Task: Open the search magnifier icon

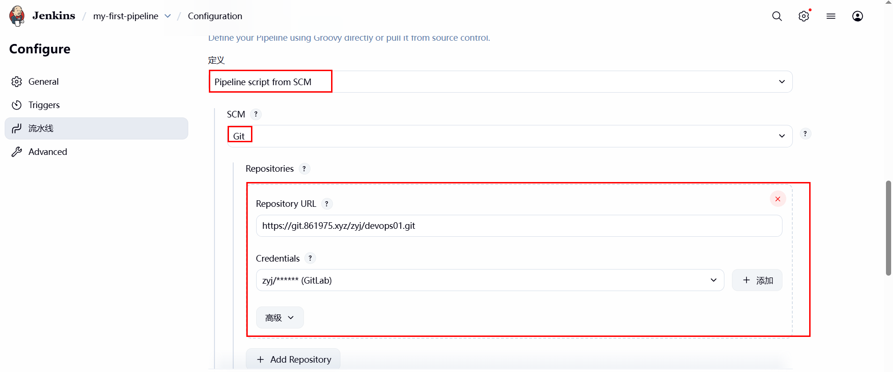Action: coord(777,16)
